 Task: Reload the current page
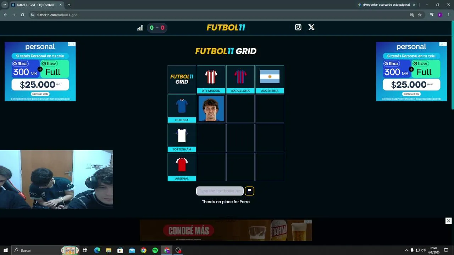22,15
